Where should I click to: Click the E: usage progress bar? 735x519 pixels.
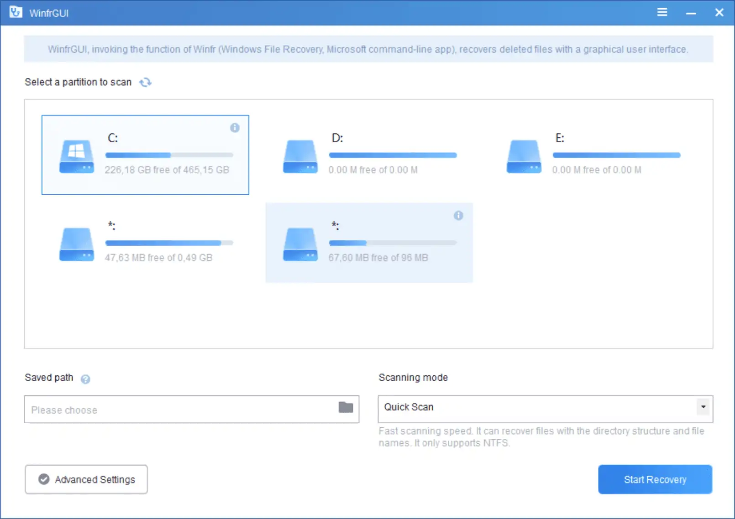617,155
